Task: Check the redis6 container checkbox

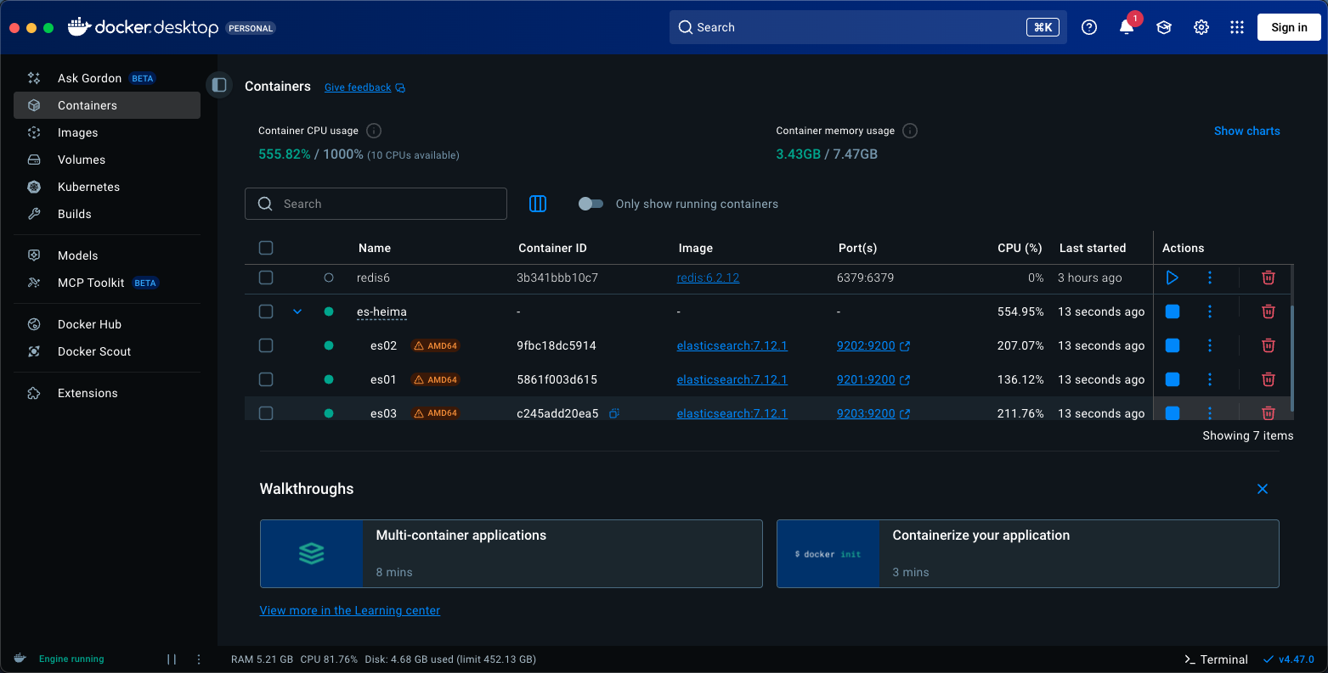Action: 266,278
